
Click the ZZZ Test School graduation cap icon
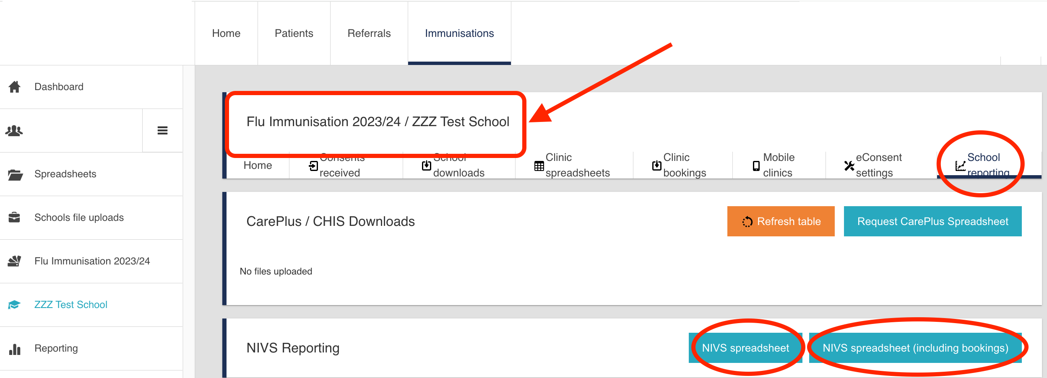click(14, 305)
